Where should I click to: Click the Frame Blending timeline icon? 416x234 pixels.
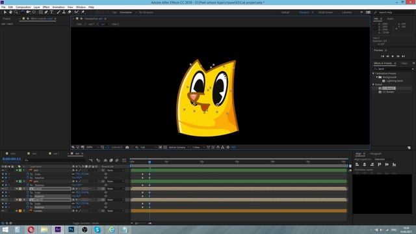coord(111,161)
